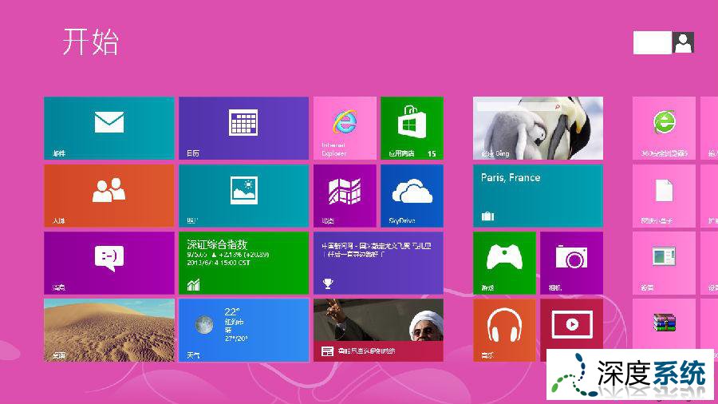The height and width of the screenshot is (404, 718).
Task: Launch the WinRAR books icon tile
Action: tap(664, 324)
